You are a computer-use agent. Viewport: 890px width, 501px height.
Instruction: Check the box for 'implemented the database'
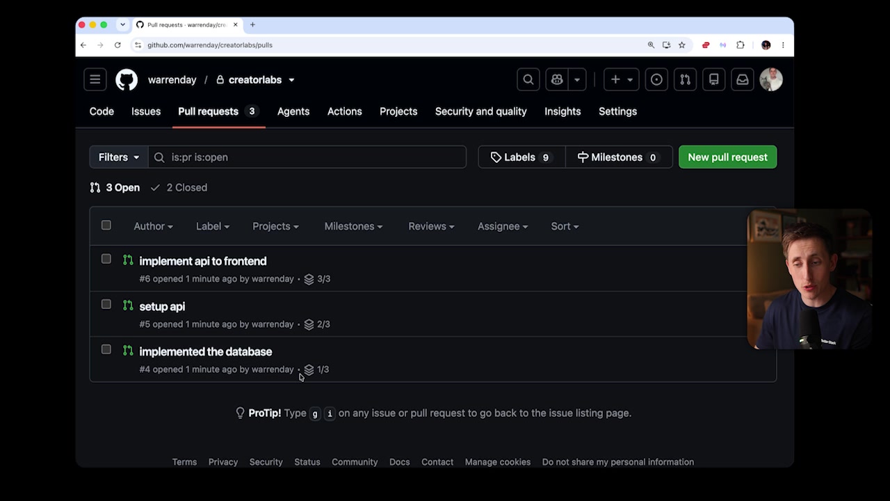[106, 349]
